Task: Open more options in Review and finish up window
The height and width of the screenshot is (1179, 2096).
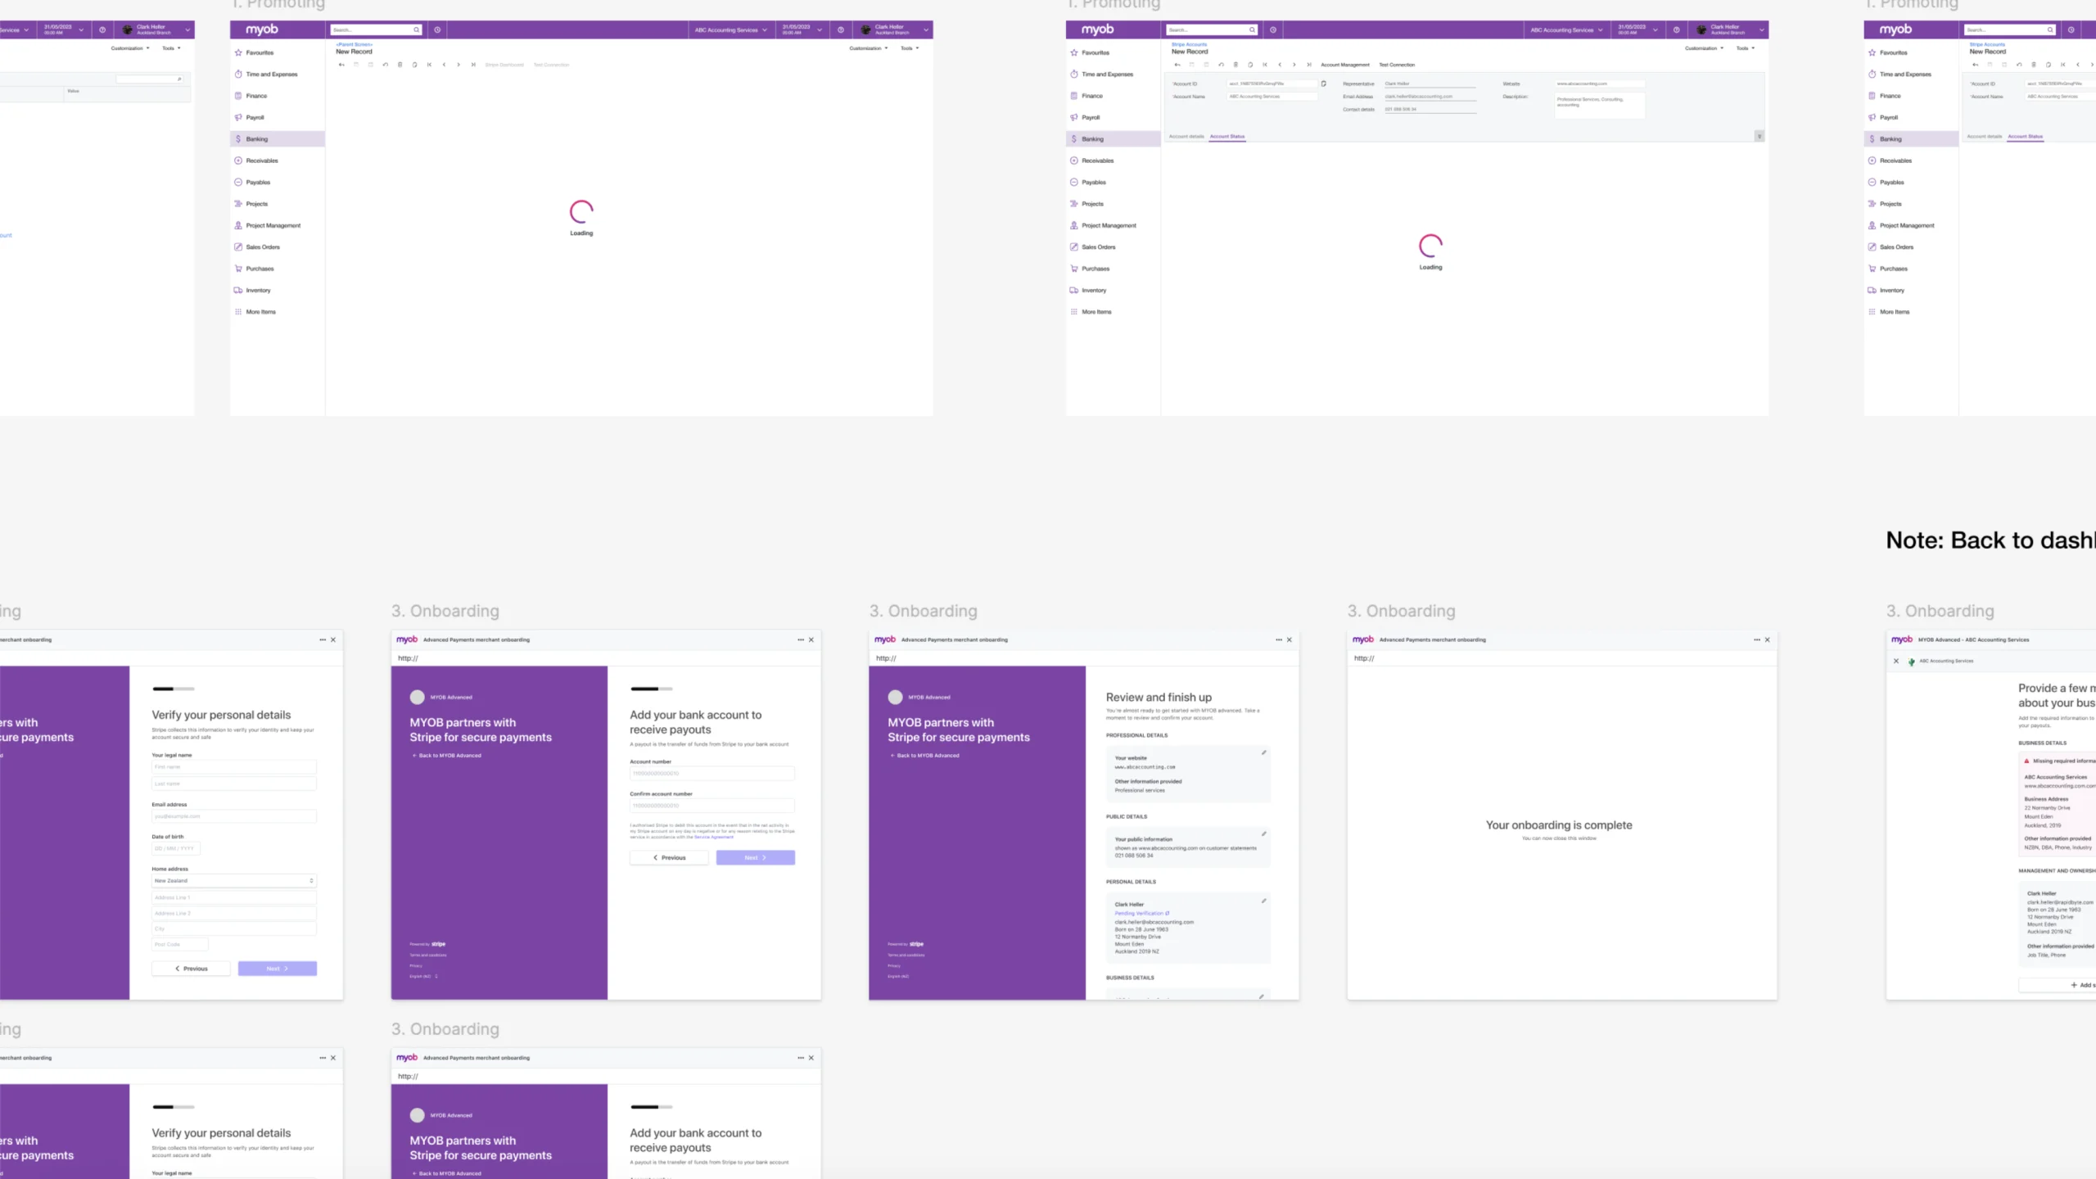Action: pos(1278,639)
